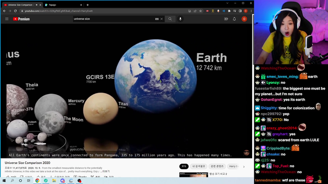Click chat username GohanEgret
328x184 pixels.
coord(271,100)
